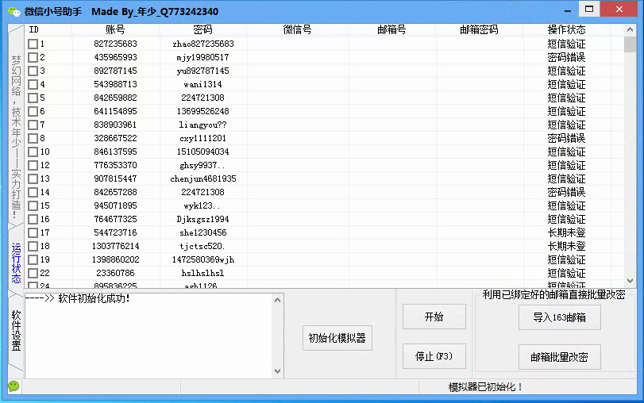Click the WeChat icon in the title bar
The height and width of the screenshot is (403, 644).
click(x=14, y=11)
